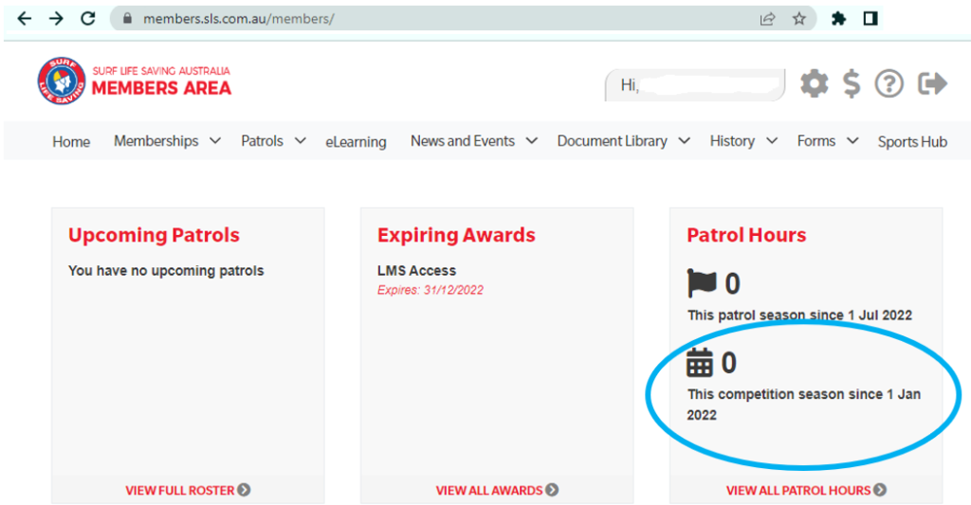Image resolution: width=971 pixels, height=505 pixels.
Task: Open the browser extensions puzzle icon
Action: click(x=838, y=19)
